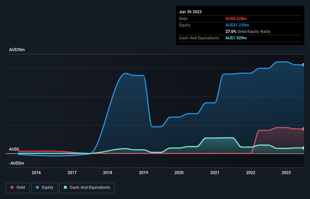Image resolution: width=310 pixels, height=199 pixels.
Task: Click the 2017 x-axis label
Action: coord(72,173)
